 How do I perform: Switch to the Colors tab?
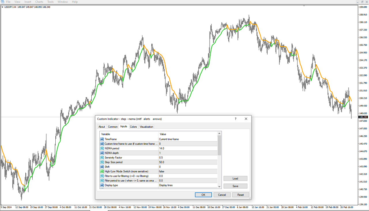click(133, 127)
